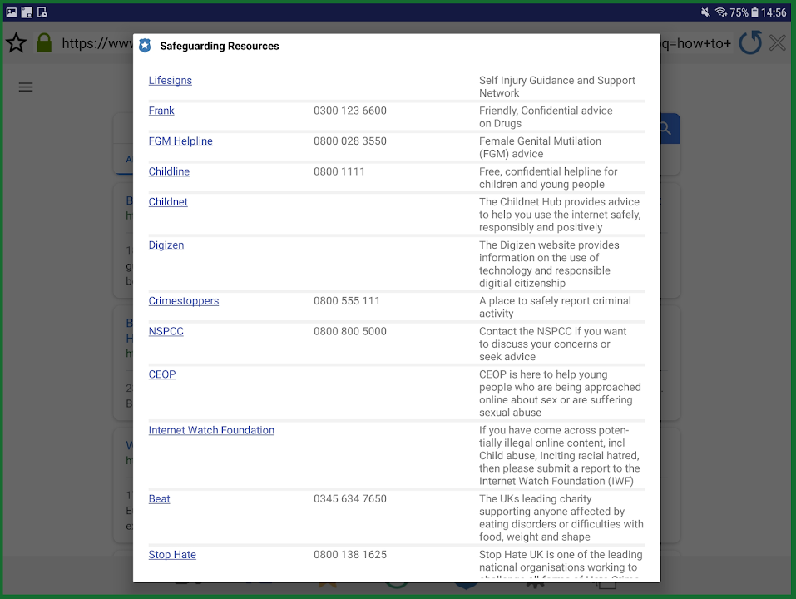Open the Childnet link
Screen dimensions: 796x599
tap(168, 202)
